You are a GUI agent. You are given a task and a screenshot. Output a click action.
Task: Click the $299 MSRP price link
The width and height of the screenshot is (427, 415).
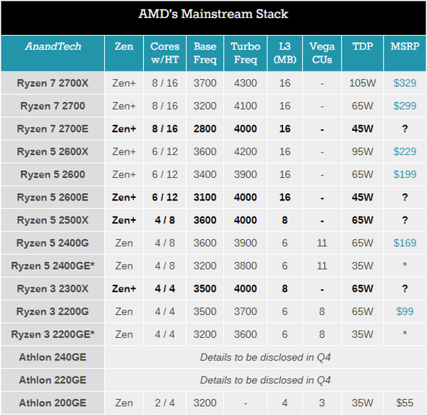[404, 106]
